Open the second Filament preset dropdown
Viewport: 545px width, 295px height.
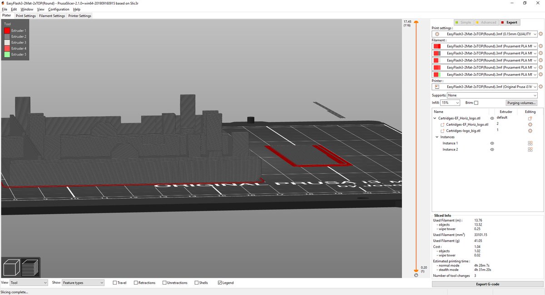point(485,53)
